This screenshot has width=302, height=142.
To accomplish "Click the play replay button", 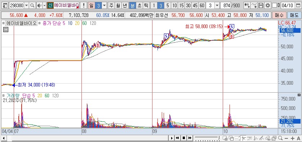I will point(172,138).
